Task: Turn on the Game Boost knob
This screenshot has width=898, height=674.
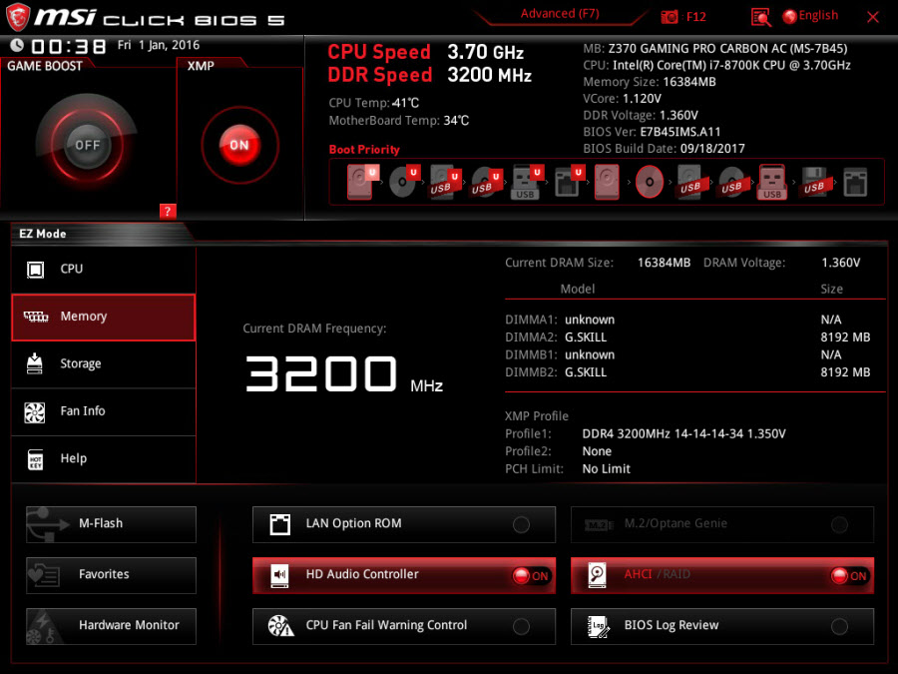Action: click(88, 146)
